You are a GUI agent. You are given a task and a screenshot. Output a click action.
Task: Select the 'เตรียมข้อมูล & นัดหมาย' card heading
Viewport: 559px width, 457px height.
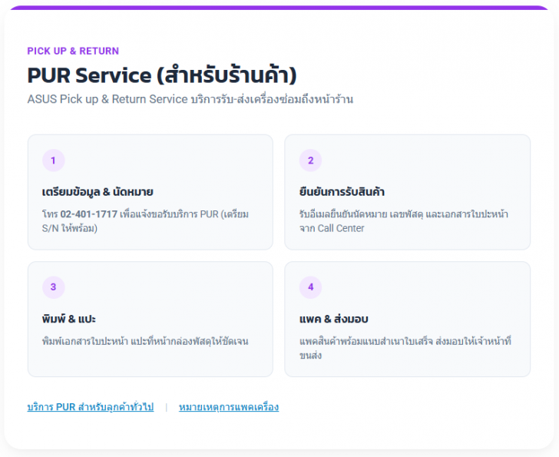pyautogui.click(x=98, y=192)
